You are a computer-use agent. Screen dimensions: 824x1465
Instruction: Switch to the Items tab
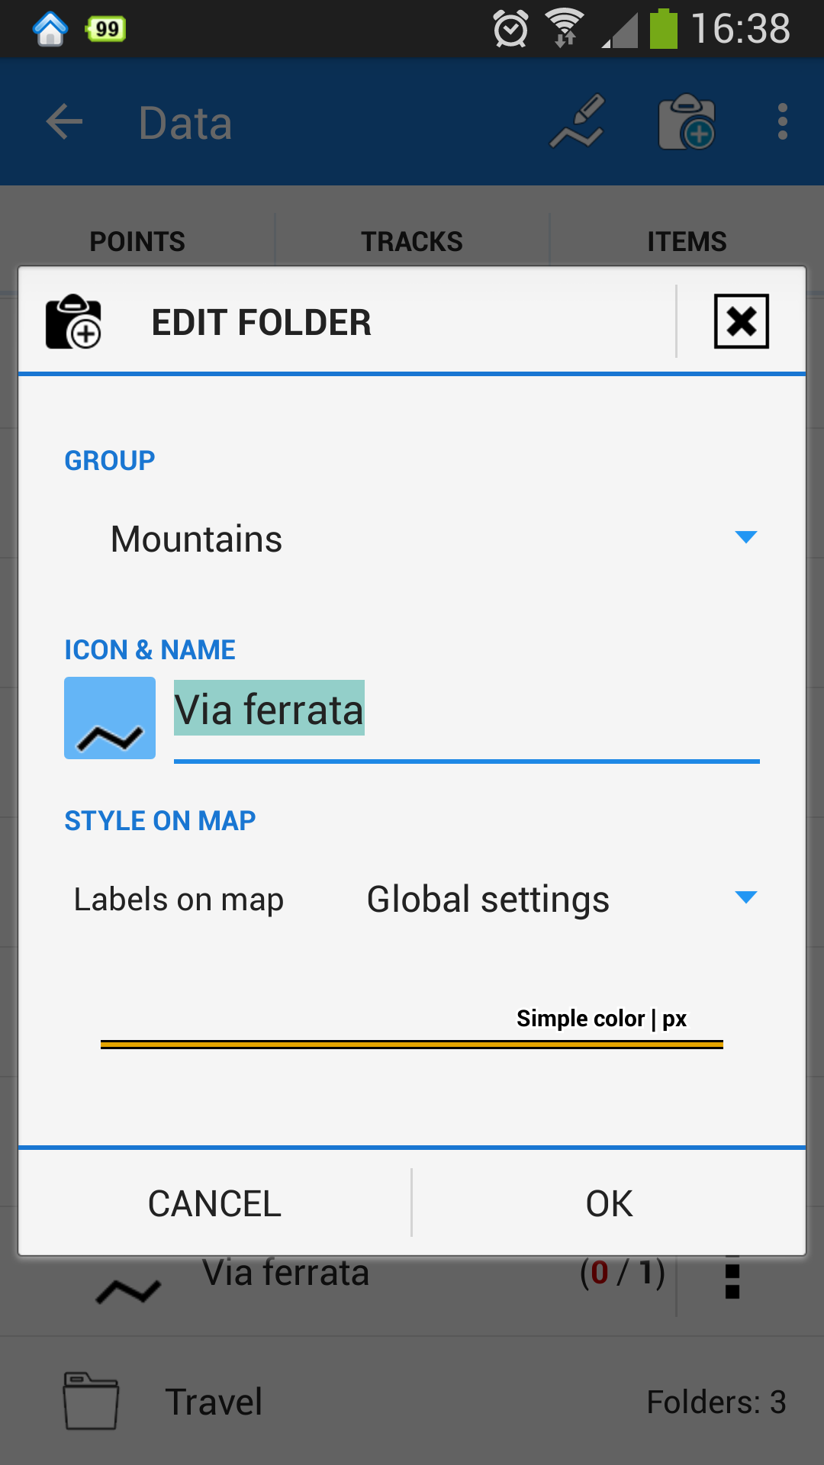click(x=687, y=241)
